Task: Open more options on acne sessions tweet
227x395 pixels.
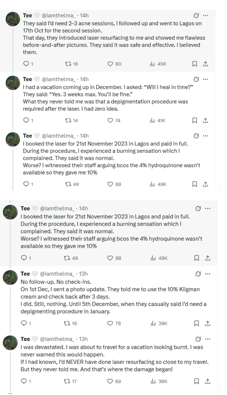Action: (206, 15)
